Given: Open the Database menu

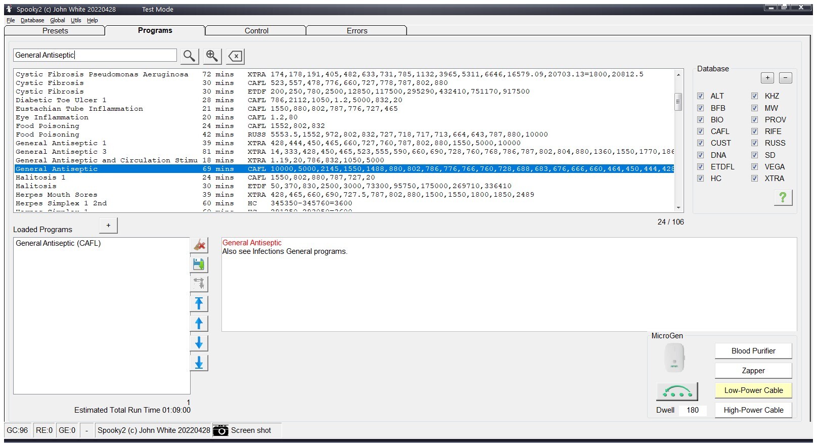Looking at the screenshot, I should pos(32,20).
